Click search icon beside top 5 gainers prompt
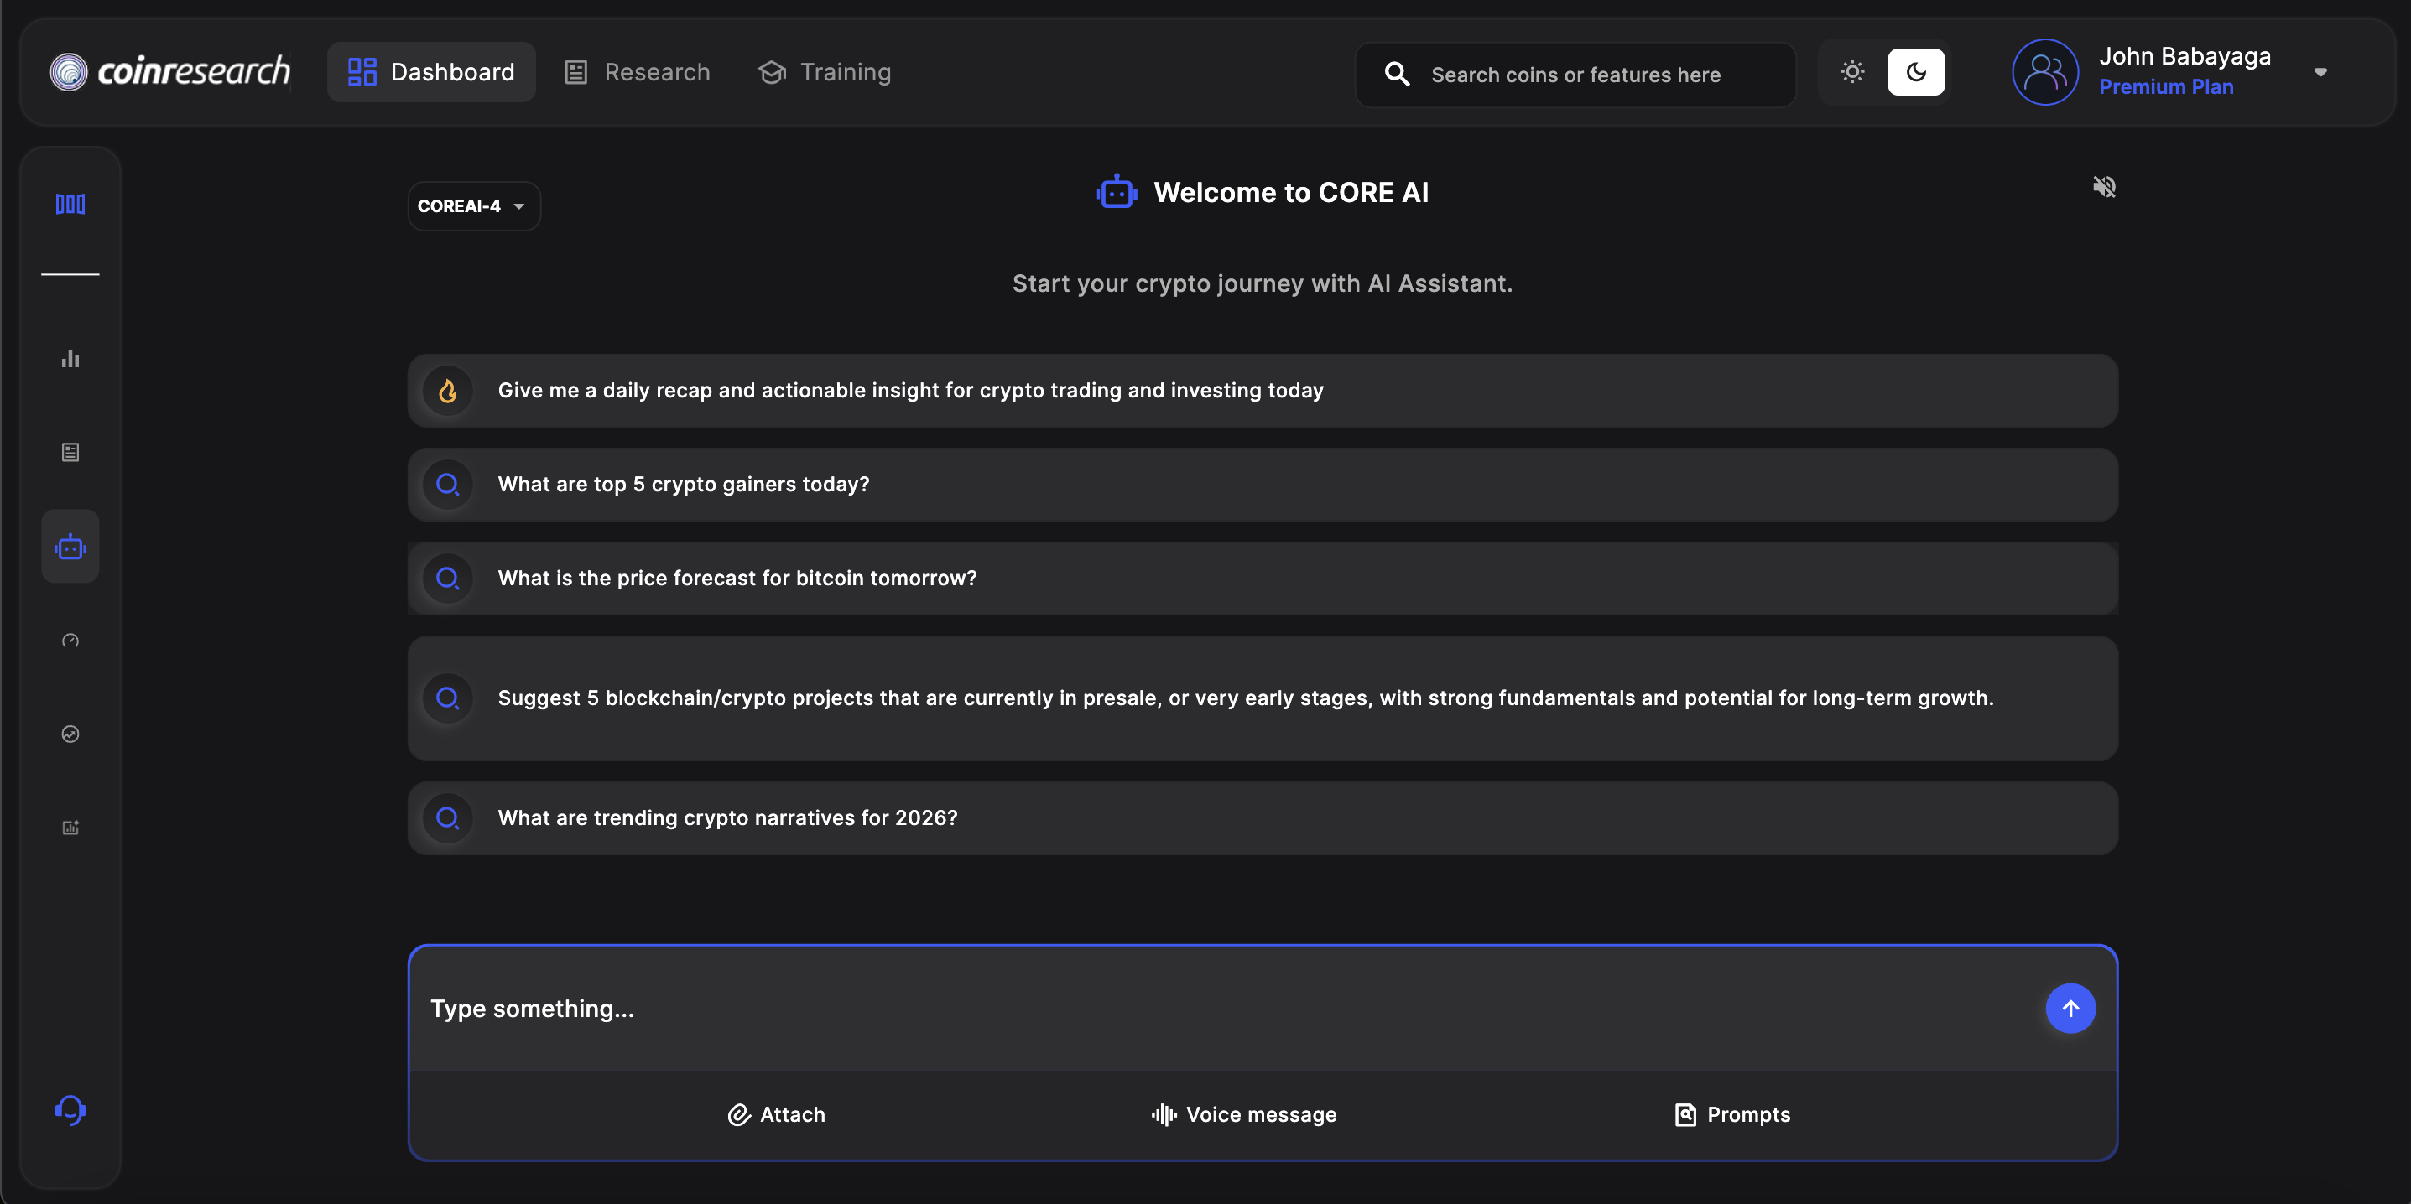The width and height of the screenshot is (2411, 1204). pos(447,485)
